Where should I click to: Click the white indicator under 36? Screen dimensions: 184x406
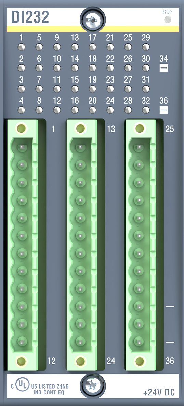tap(163, 110)
